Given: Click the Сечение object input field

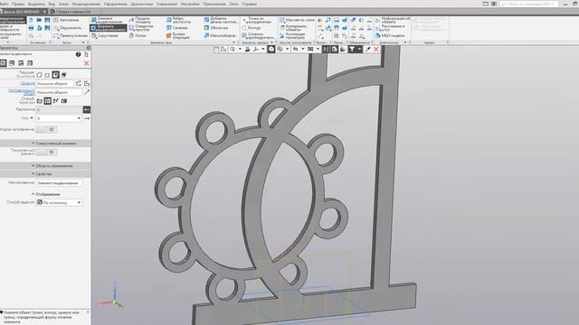Looking at the screenshot, I should 54,84.
